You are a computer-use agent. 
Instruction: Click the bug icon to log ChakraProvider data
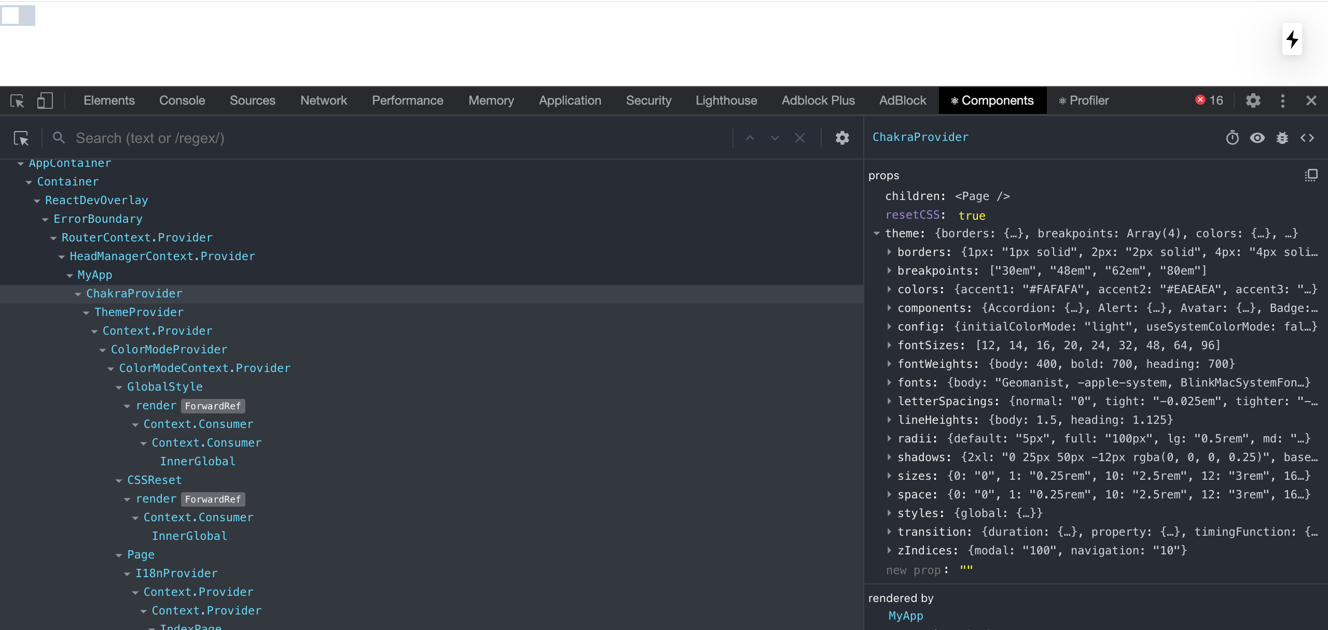[x=1282, y=138]
